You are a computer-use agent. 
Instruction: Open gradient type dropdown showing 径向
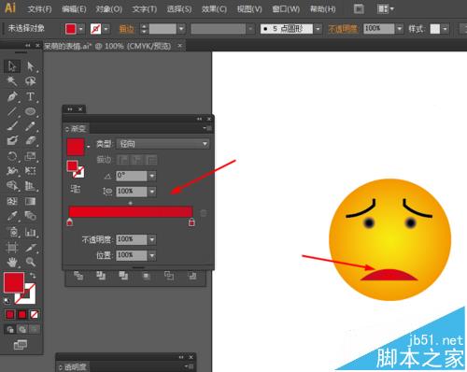pyautogui.click(x=163, y=144)
